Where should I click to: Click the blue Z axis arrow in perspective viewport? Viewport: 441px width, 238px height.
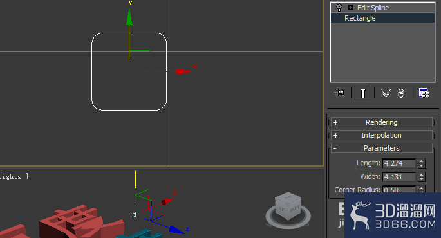pyautogui.click(x=177, y=230)
